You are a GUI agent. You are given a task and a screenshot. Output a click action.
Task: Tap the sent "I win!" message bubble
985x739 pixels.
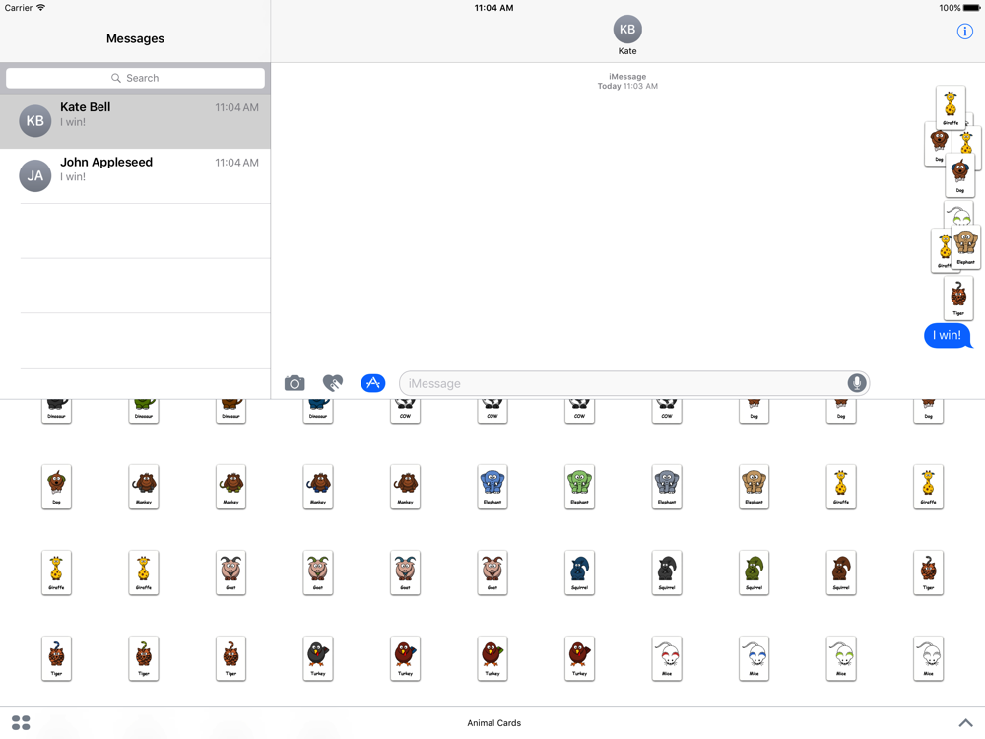coord(948,336)
